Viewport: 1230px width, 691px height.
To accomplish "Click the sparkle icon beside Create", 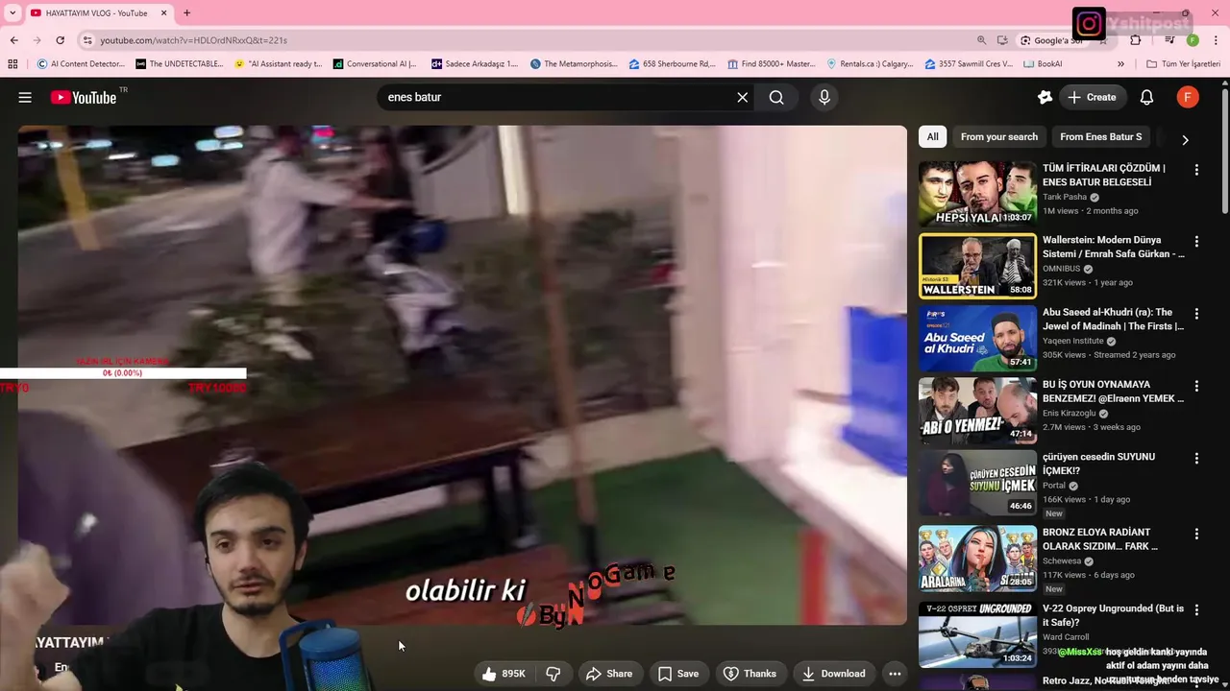I will point(1045,97).
